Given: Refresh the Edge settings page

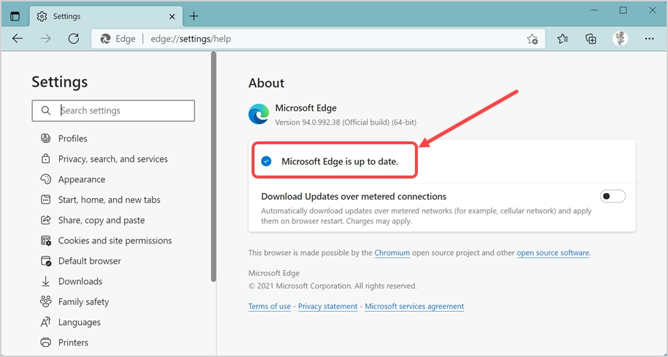Looking at the screenshot, I should (73, 39).
